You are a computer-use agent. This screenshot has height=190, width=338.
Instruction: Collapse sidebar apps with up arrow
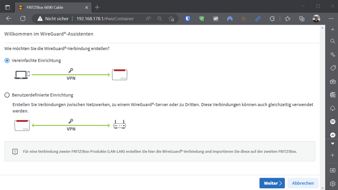(x=333, y=29)
